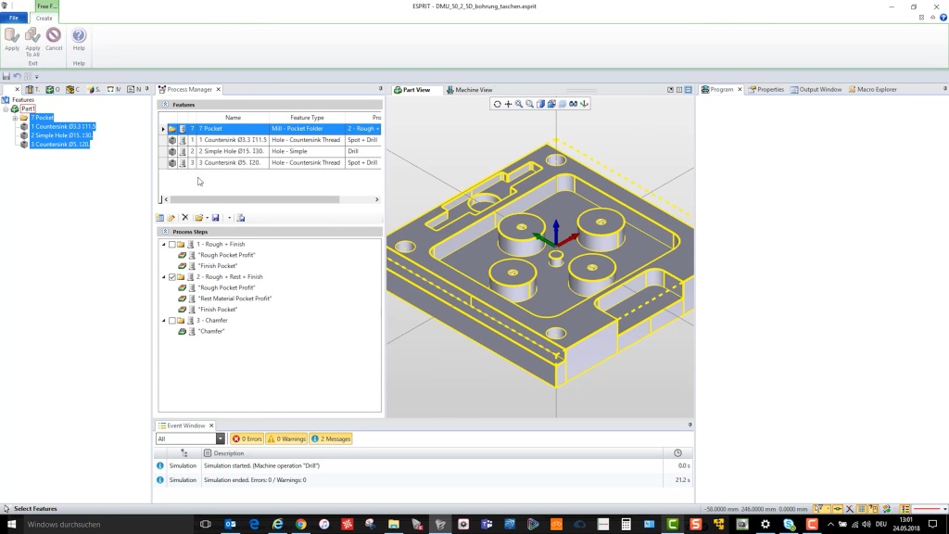Collapse the Process Steps section
The image size is (949, 534).
tap(164, 232)
